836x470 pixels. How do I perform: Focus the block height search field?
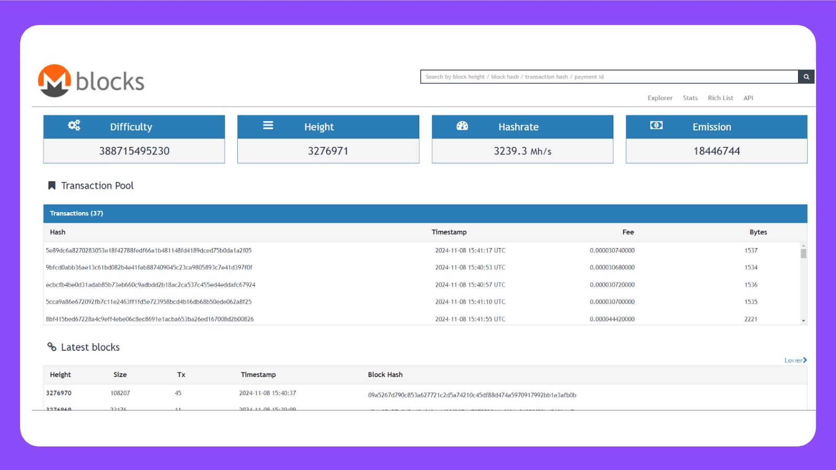point(609,77)
